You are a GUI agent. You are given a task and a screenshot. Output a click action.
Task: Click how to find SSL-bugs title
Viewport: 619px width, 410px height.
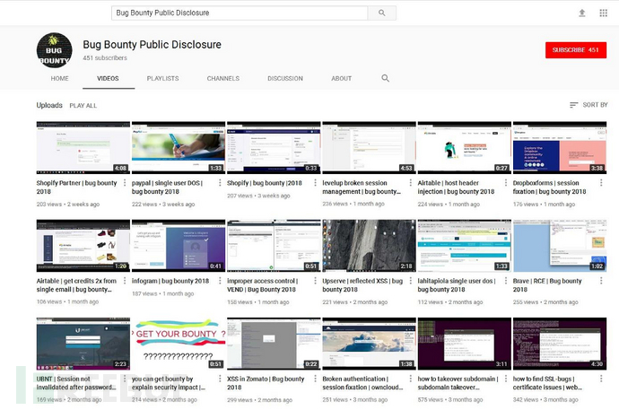tap(547, 383)
